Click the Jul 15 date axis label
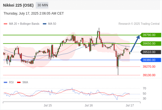Image resolution: width=162 pixels, height=110 pixels. 48,105
